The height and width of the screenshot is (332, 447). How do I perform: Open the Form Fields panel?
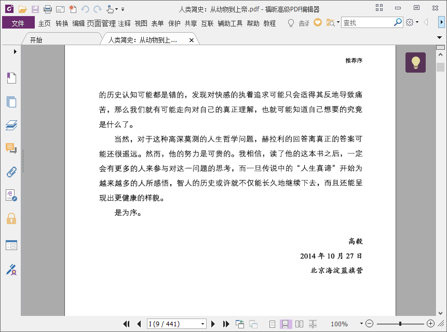point(11,245)
